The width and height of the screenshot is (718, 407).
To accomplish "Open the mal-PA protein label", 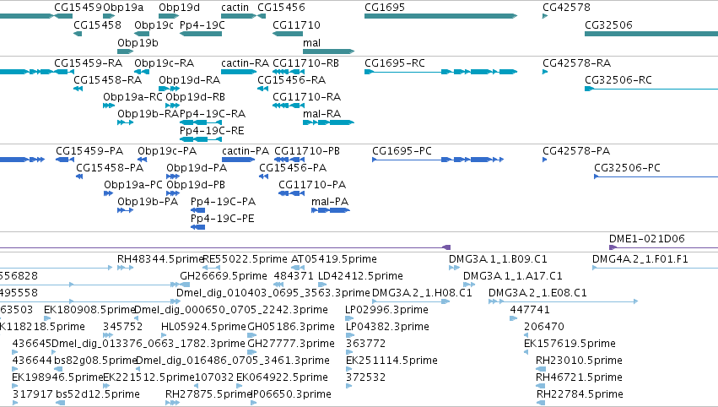I will [330, 201].
